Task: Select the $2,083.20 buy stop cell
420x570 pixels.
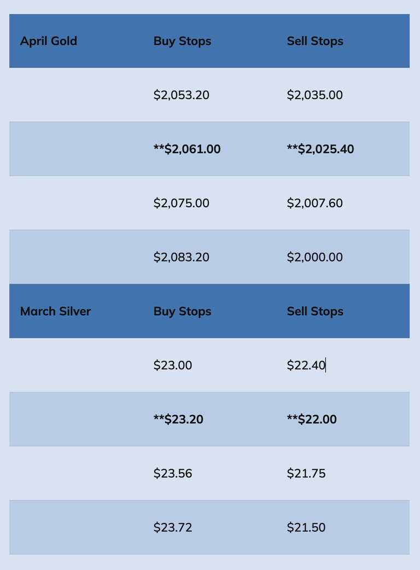Action: pyautogui.click(x=181, y=257)
